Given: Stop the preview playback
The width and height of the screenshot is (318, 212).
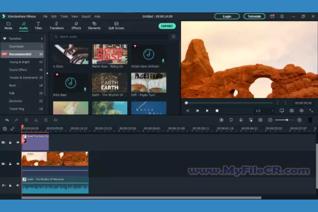Looking at the screenshot, I should (x=217, y=110).
